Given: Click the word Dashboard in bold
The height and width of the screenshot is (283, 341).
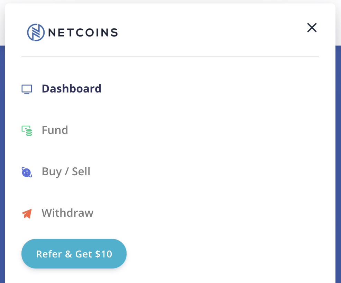Looking at the screenshot, I should [72, 89].
